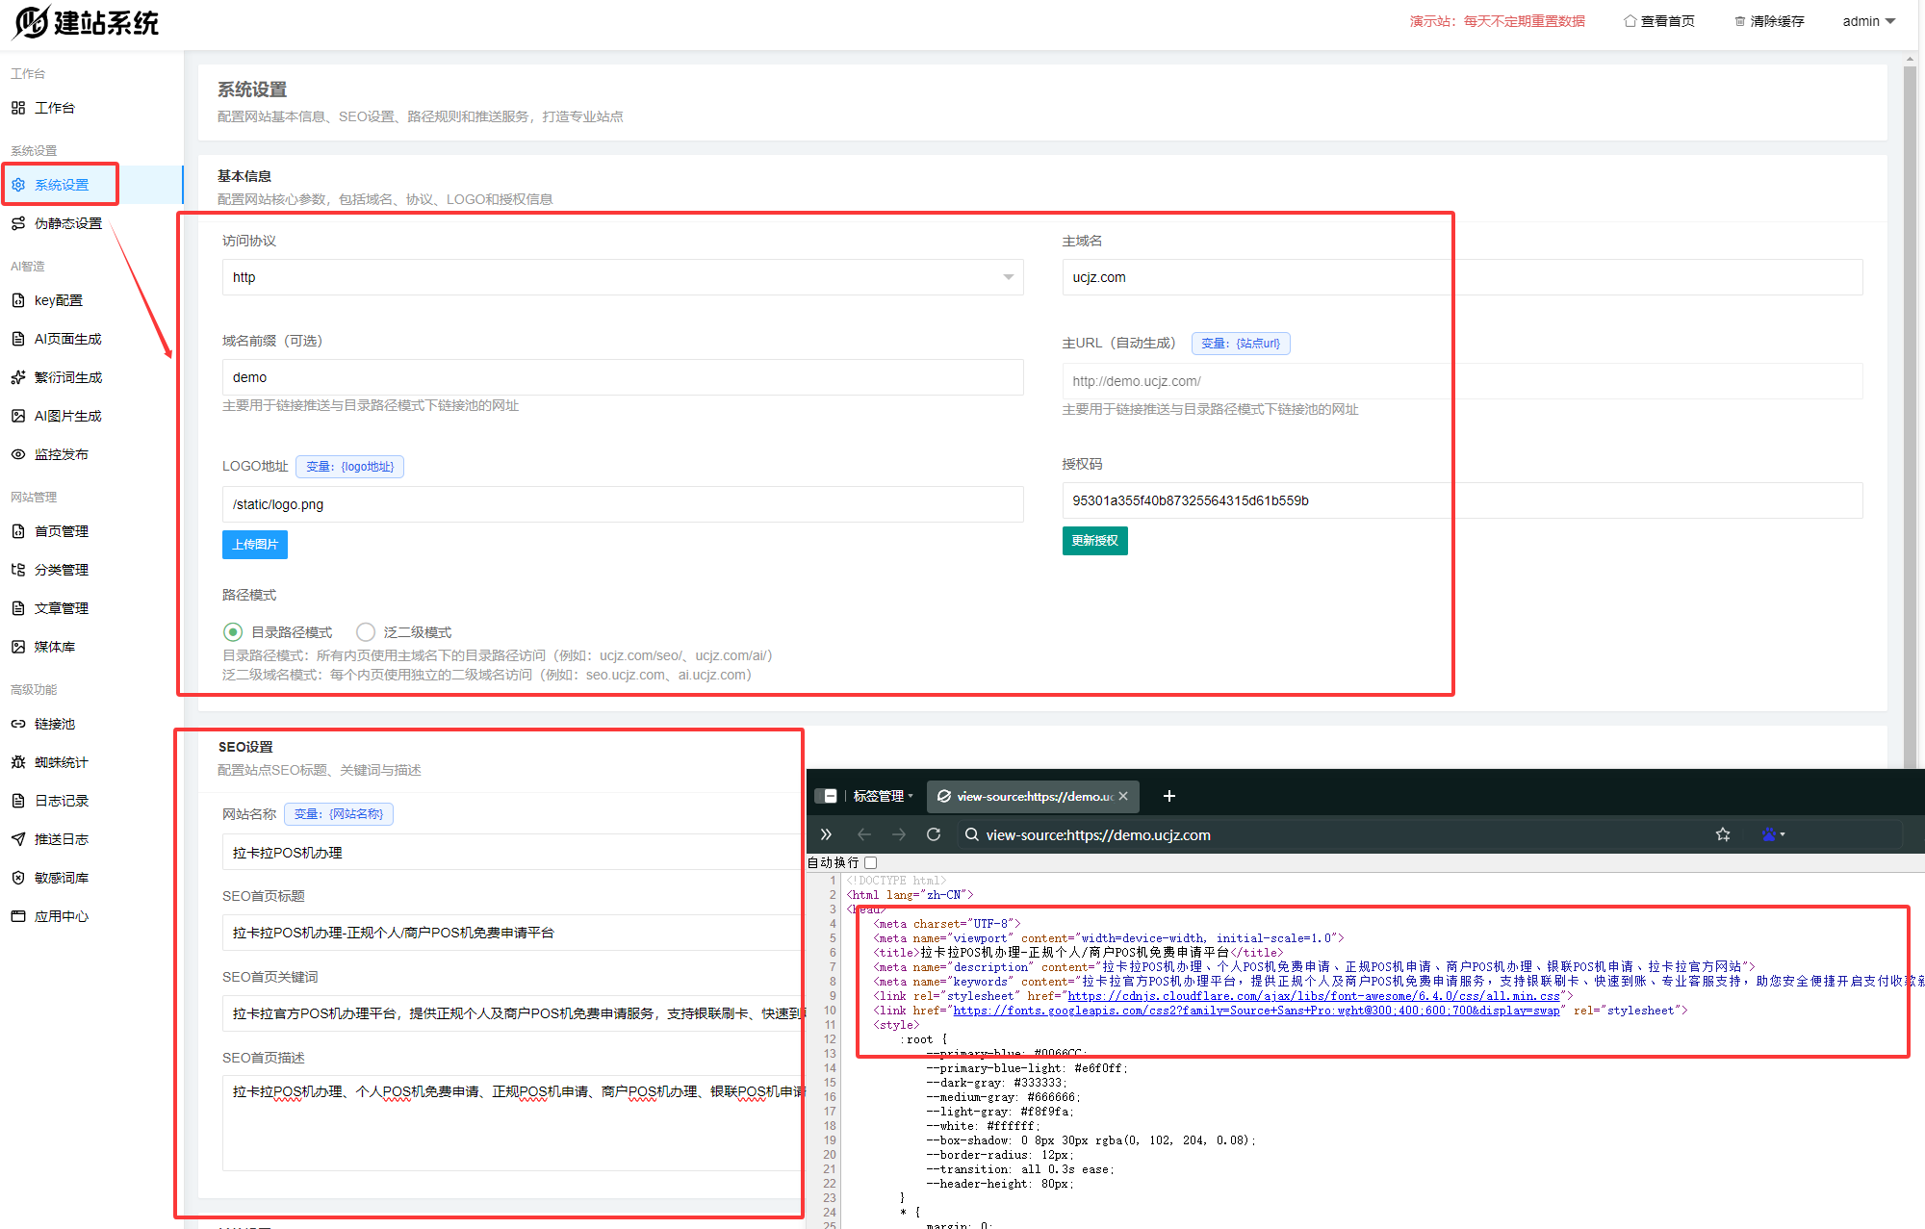
Task: Switch to the view-source browser tab
Action: click(x=1028, y=796)
